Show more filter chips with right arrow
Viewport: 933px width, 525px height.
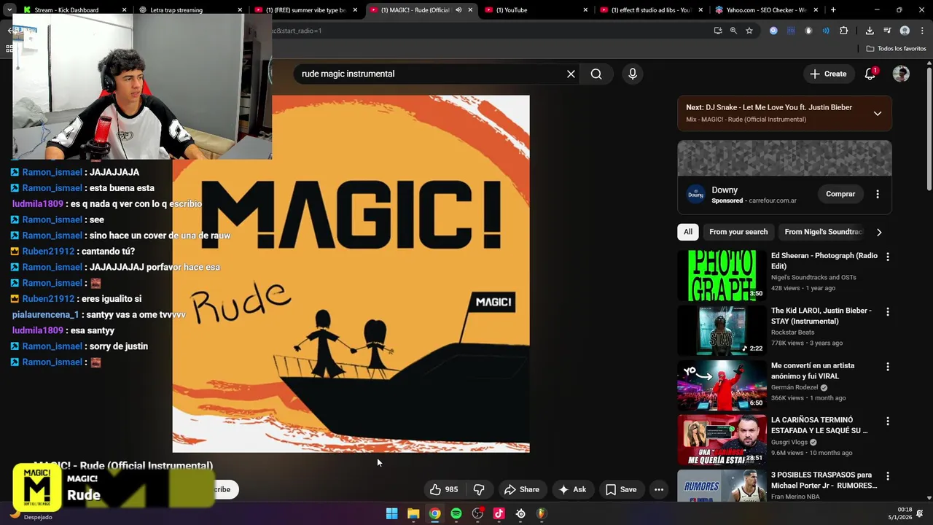(879, 232)
